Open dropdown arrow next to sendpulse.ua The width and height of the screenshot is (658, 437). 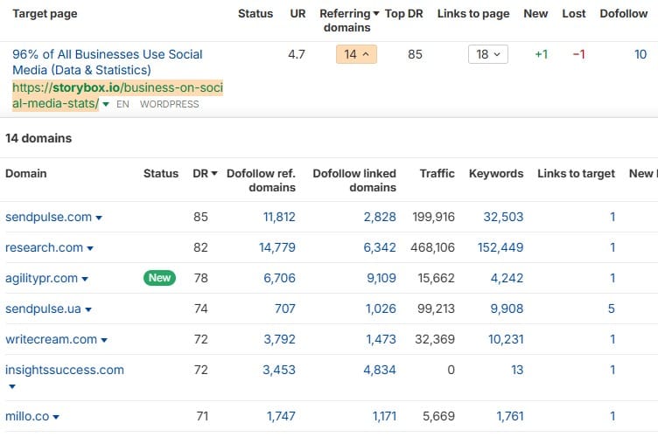pyautogui.click(x=87, y=309)
